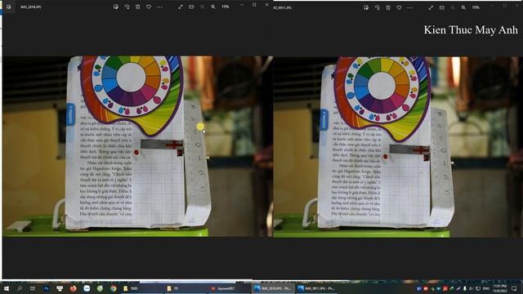Image resolution: width=523 pixels, height=294 pixels.
Task: Click Edit image icon in left Photos window
Action: (x=116, y=7)
